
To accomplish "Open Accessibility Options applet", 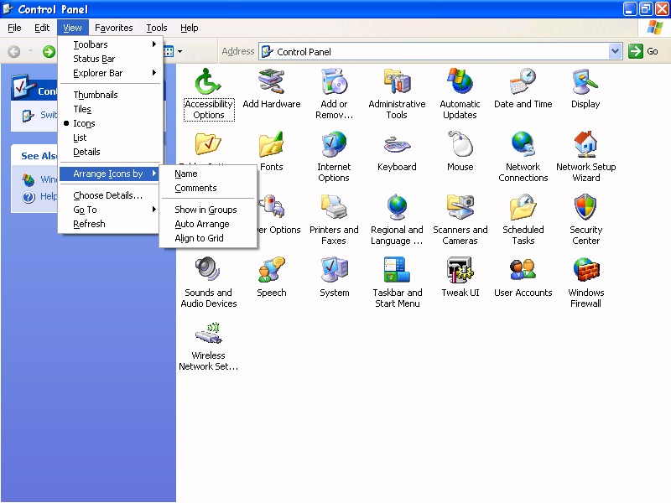I will [x=208, y=94].
